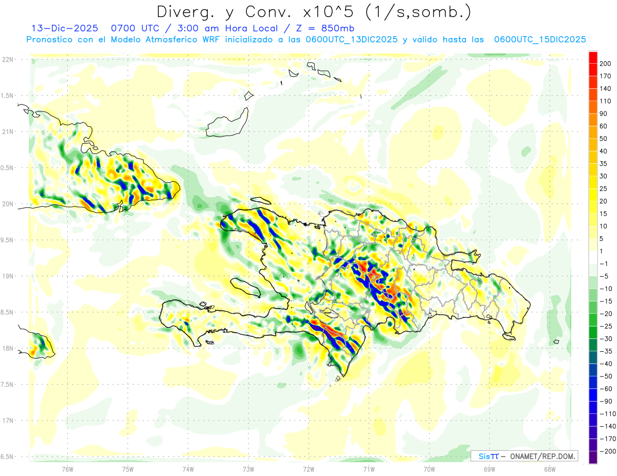Click the white swatch between 1 and -1
The width and height of the screenshot is (617, 476).
(593, 257)
